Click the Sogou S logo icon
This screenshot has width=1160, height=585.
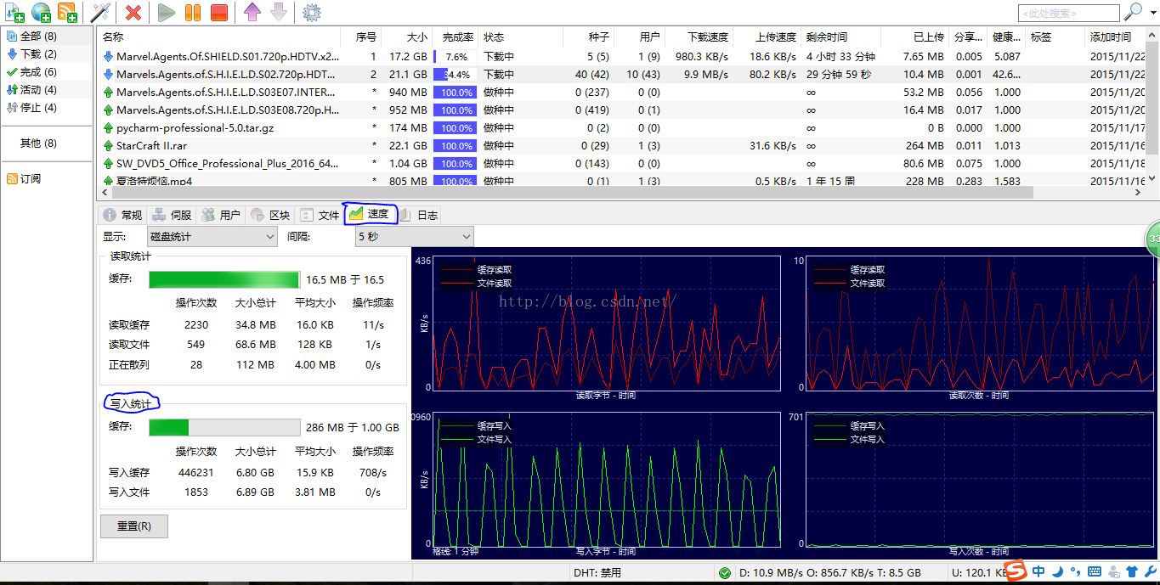click(1016, 571)
